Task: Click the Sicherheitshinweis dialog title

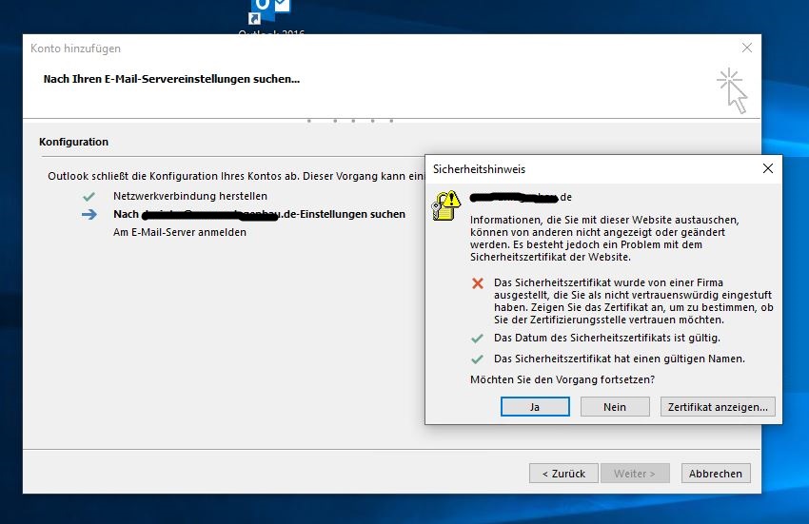Action: pos(479,169)
